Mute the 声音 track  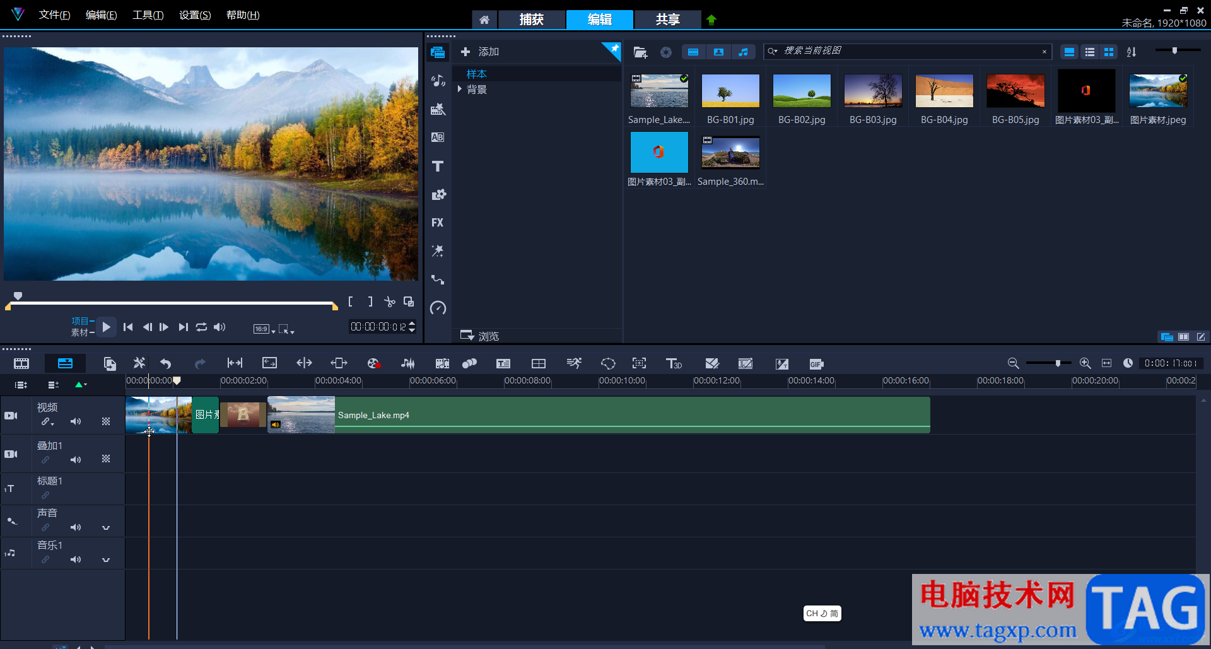[x=76, y=527]
